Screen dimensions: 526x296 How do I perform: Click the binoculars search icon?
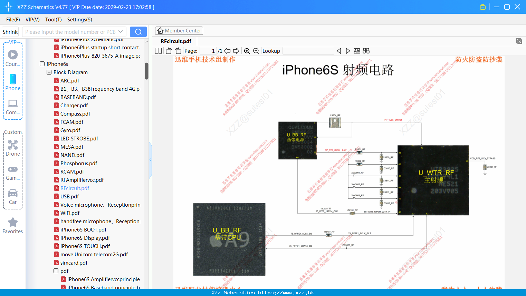pos(366,51)
